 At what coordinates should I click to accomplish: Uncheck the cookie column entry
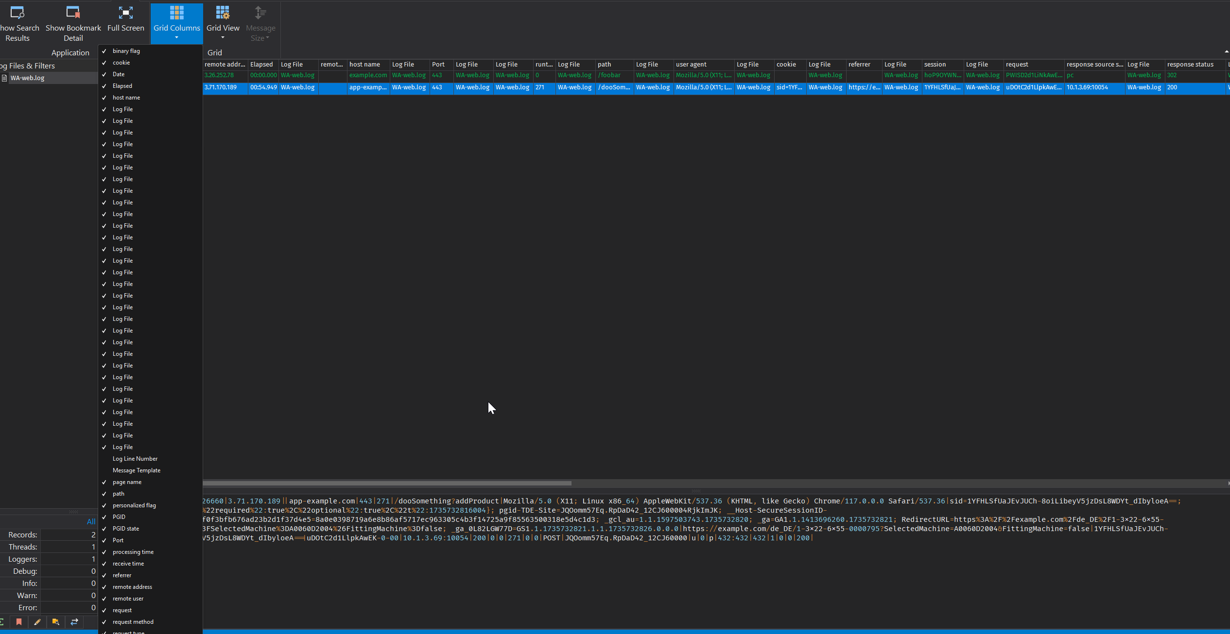121,63
